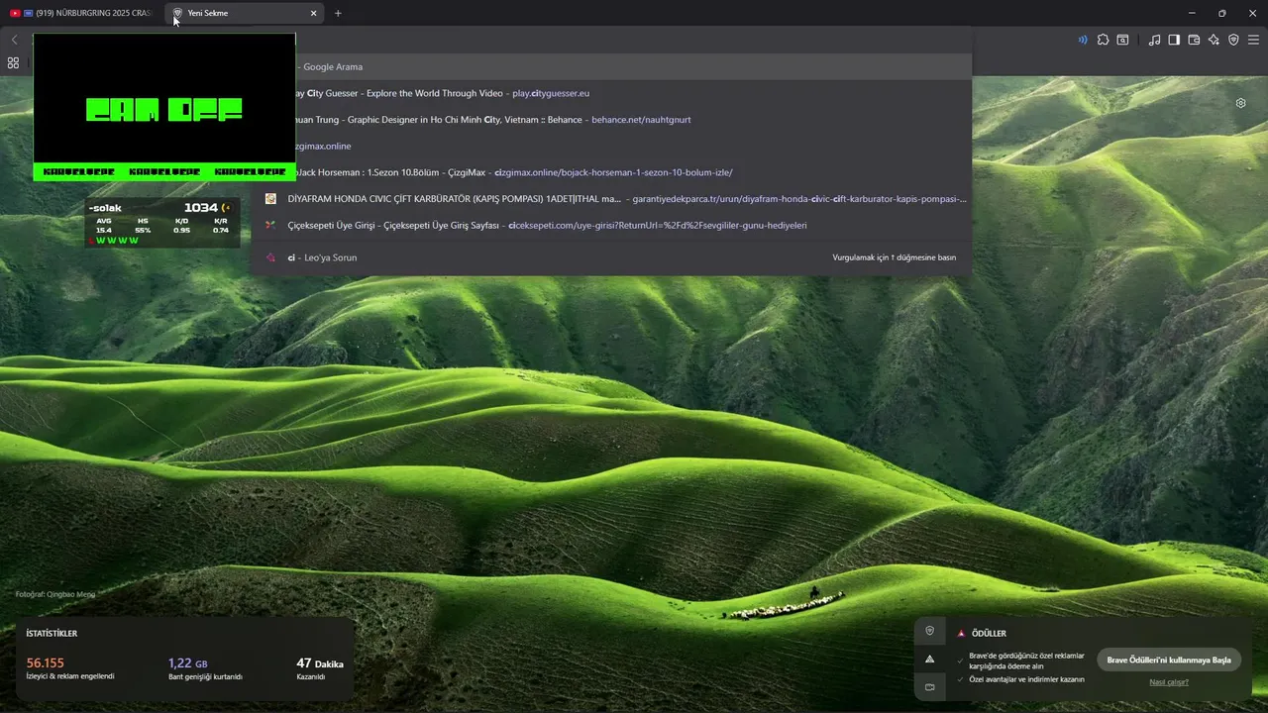Select City Guesser suggestion play.cityguesser.eu
1268x713 pixels.
[611, 93]
